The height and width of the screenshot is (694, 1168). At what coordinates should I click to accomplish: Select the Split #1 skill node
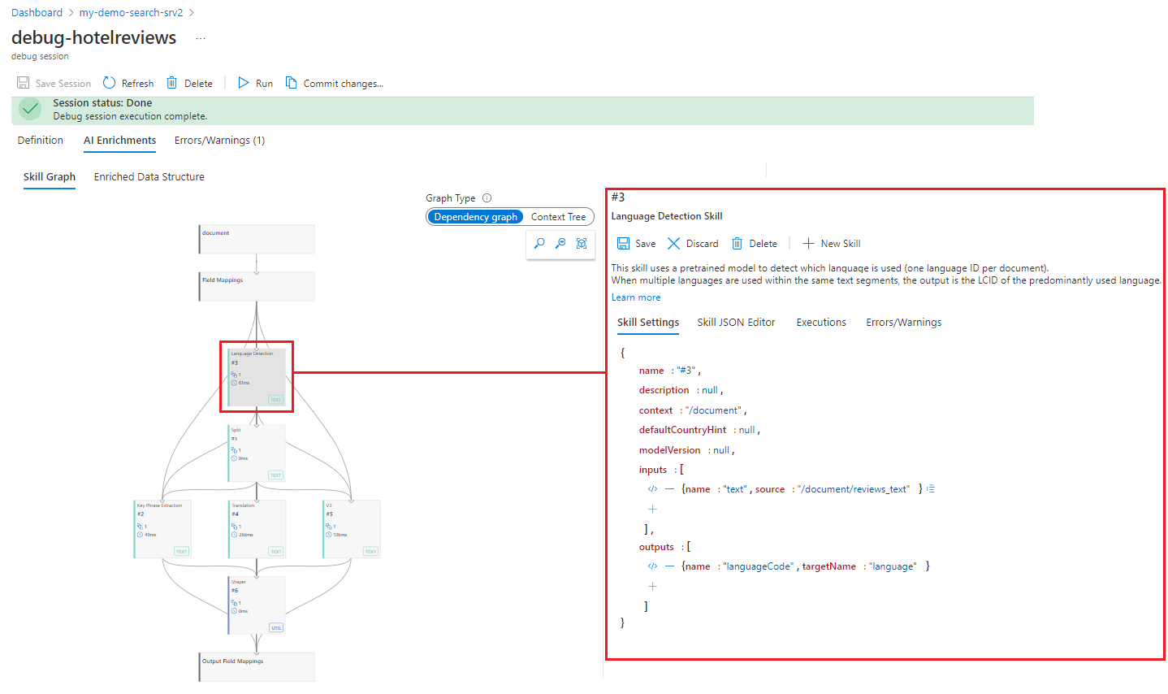point(257,453)
